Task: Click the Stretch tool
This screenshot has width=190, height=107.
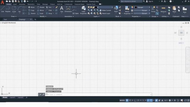Action: pyautogui.click(x=32, y=13)
